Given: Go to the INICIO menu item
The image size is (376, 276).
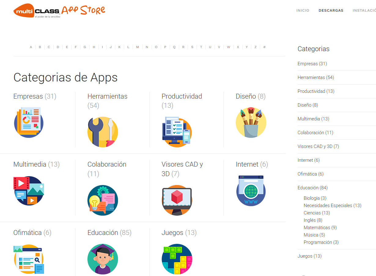Looking at the screenshot, I should [x=303, y=10].
